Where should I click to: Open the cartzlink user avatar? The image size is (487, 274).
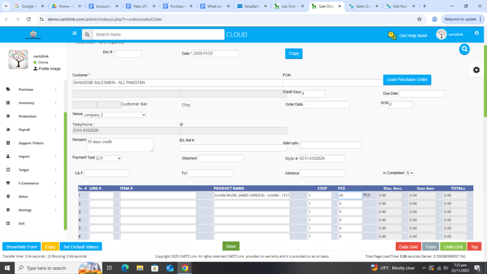(441, 35)
